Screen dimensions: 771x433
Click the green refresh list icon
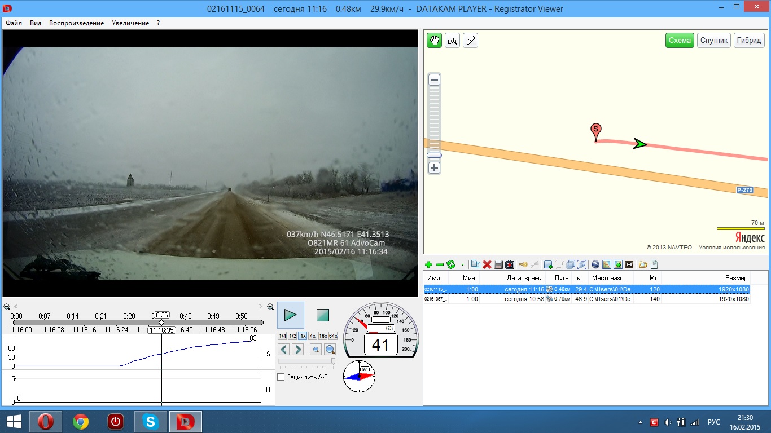coord(450,264)
